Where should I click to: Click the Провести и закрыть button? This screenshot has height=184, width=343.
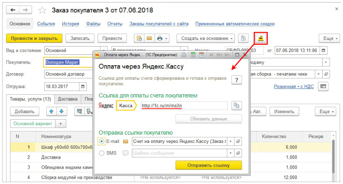pyautogui.click(x=34, y=39)
